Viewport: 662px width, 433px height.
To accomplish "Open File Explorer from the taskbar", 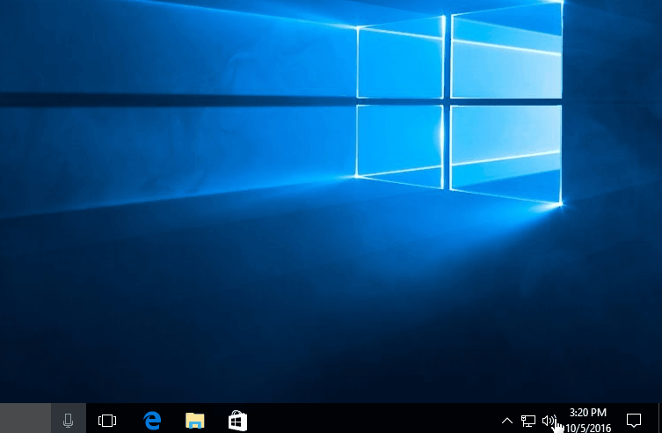I will pos(194,420).
